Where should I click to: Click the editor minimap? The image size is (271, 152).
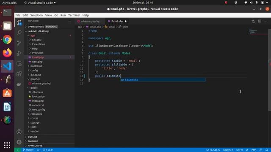click(x=258, y=32)
